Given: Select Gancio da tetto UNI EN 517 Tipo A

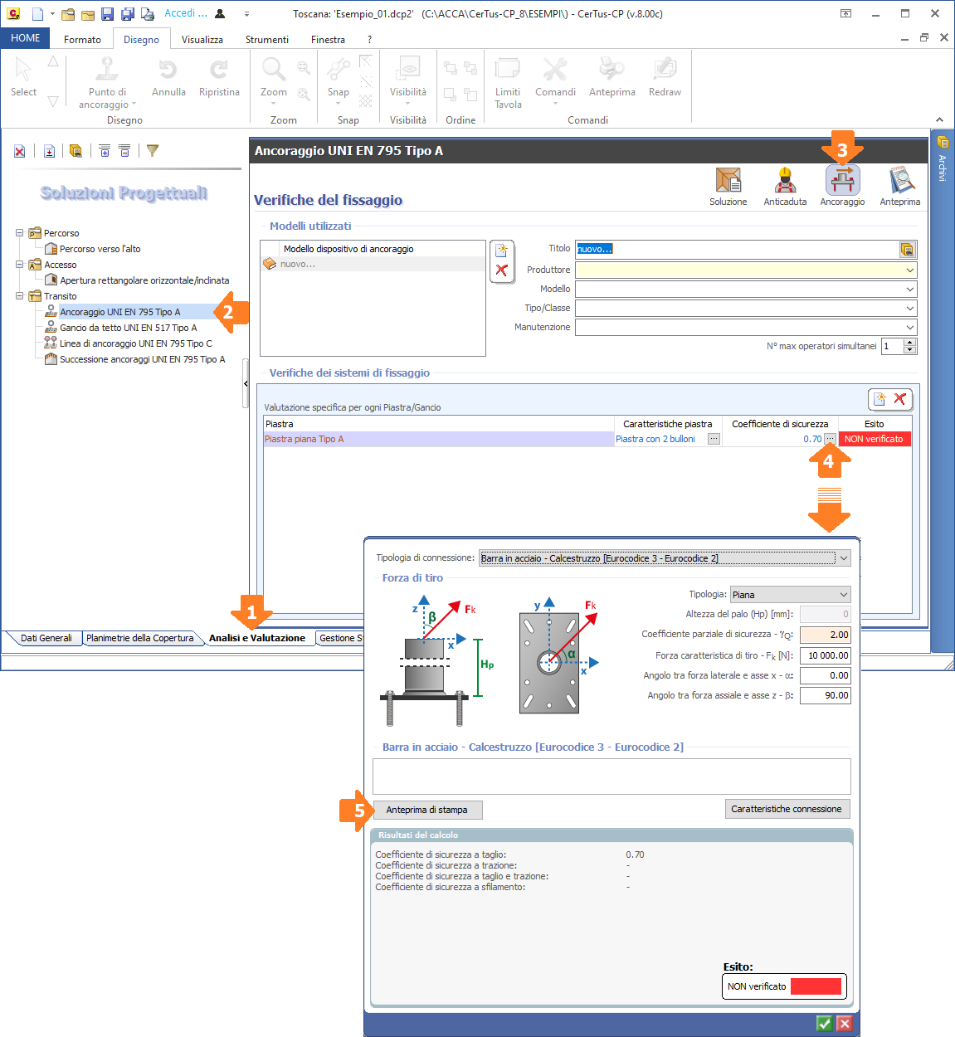Looking at the screenshot, I should coord(128,328).
